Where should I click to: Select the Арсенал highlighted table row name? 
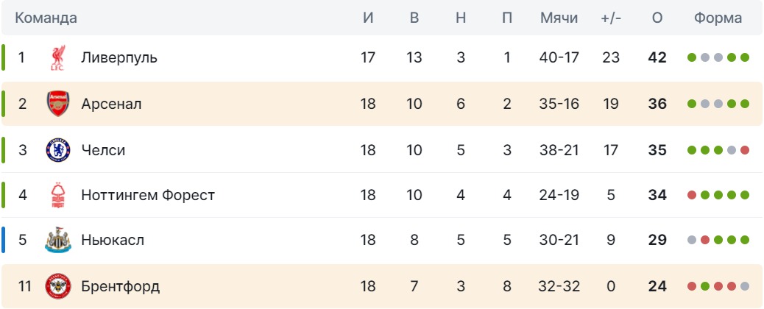(x=112, y=104)
